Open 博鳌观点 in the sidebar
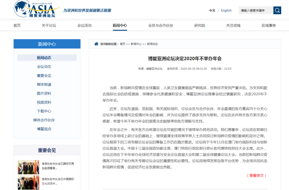 [x=44, y=129]
